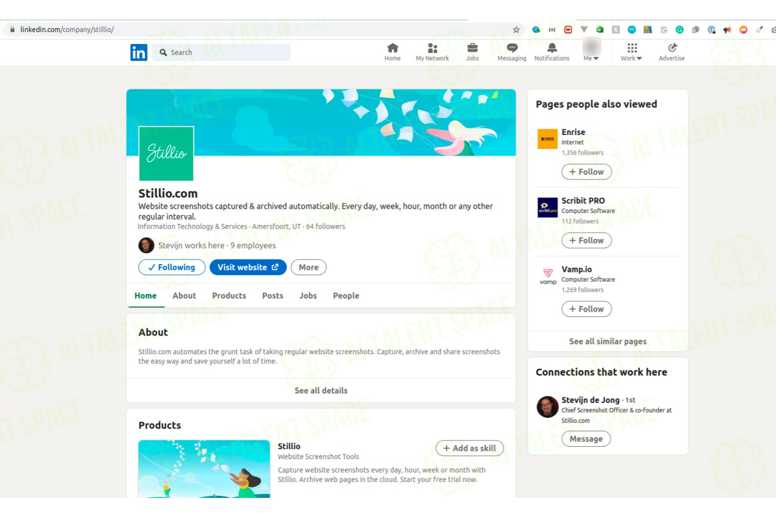Message Stevijn de Jong
This screenshot has width=776, height=517.
(586, 439)
